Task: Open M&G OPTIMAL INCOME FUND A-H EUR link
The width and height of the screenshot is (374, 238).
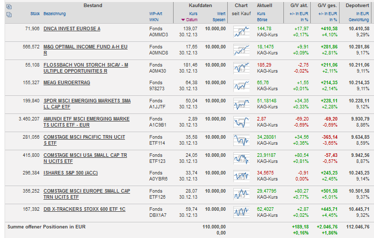Action: click(x=86, y=50)
